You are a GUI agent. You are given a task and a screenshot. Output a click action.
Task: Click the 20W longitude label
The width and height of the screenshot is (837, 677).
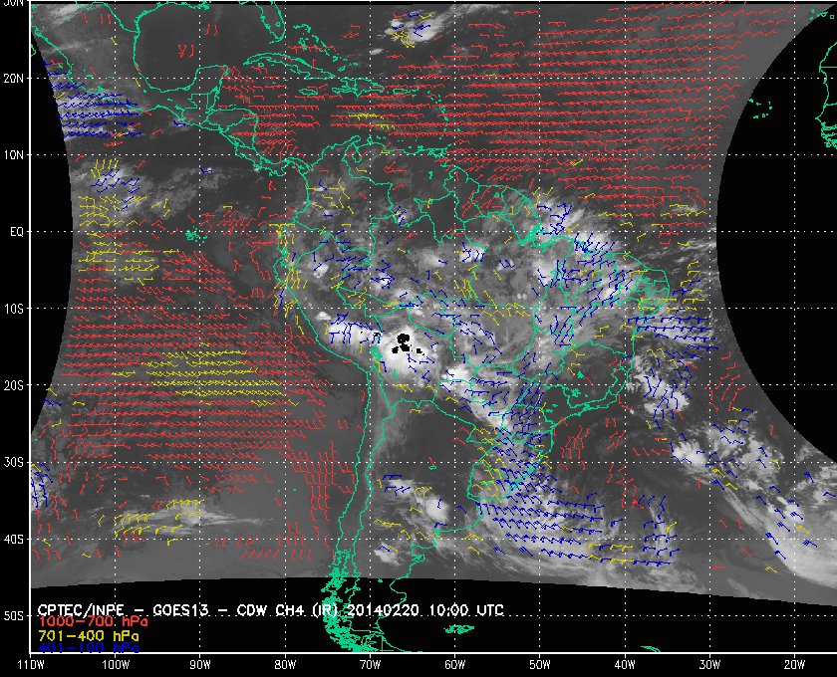(794, 665)
